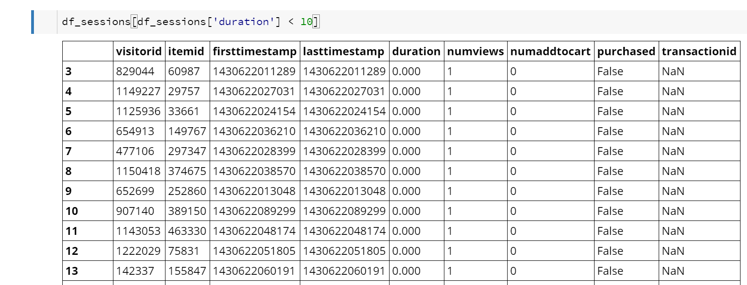Click the lasttimestamp column header
747x285 pixels.
click(344, 52)
